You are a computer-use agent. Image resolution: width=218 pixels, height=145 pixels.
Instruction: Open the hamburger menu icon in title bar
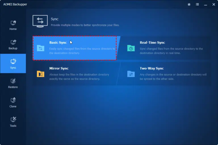pyautogui.click(x=197, y=5)
